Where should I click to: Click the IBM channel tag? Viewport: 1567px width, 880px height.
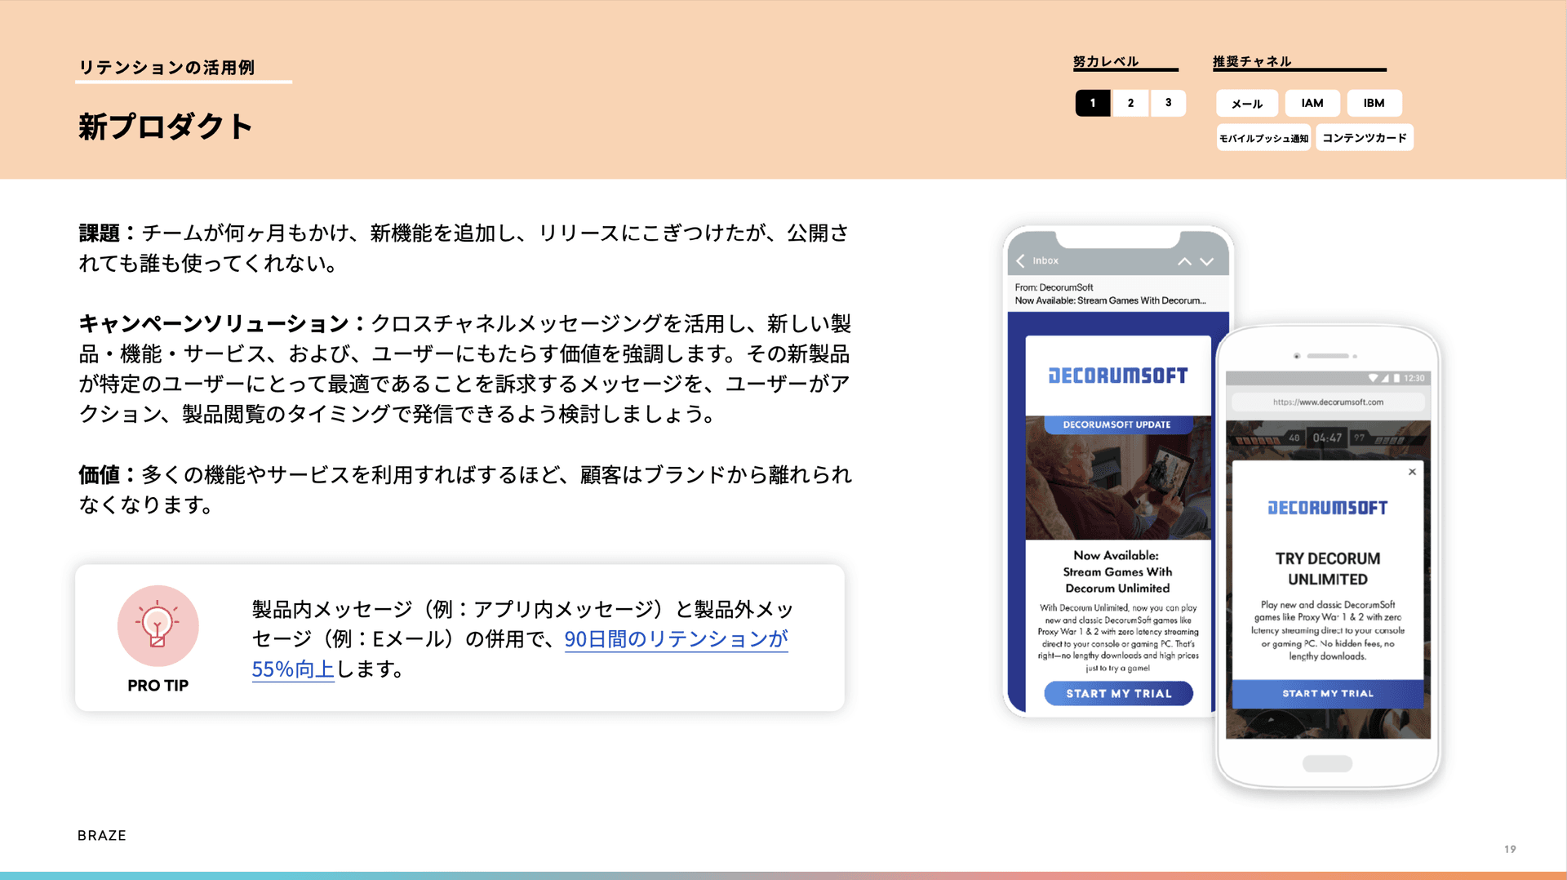tap(1374, 104)
